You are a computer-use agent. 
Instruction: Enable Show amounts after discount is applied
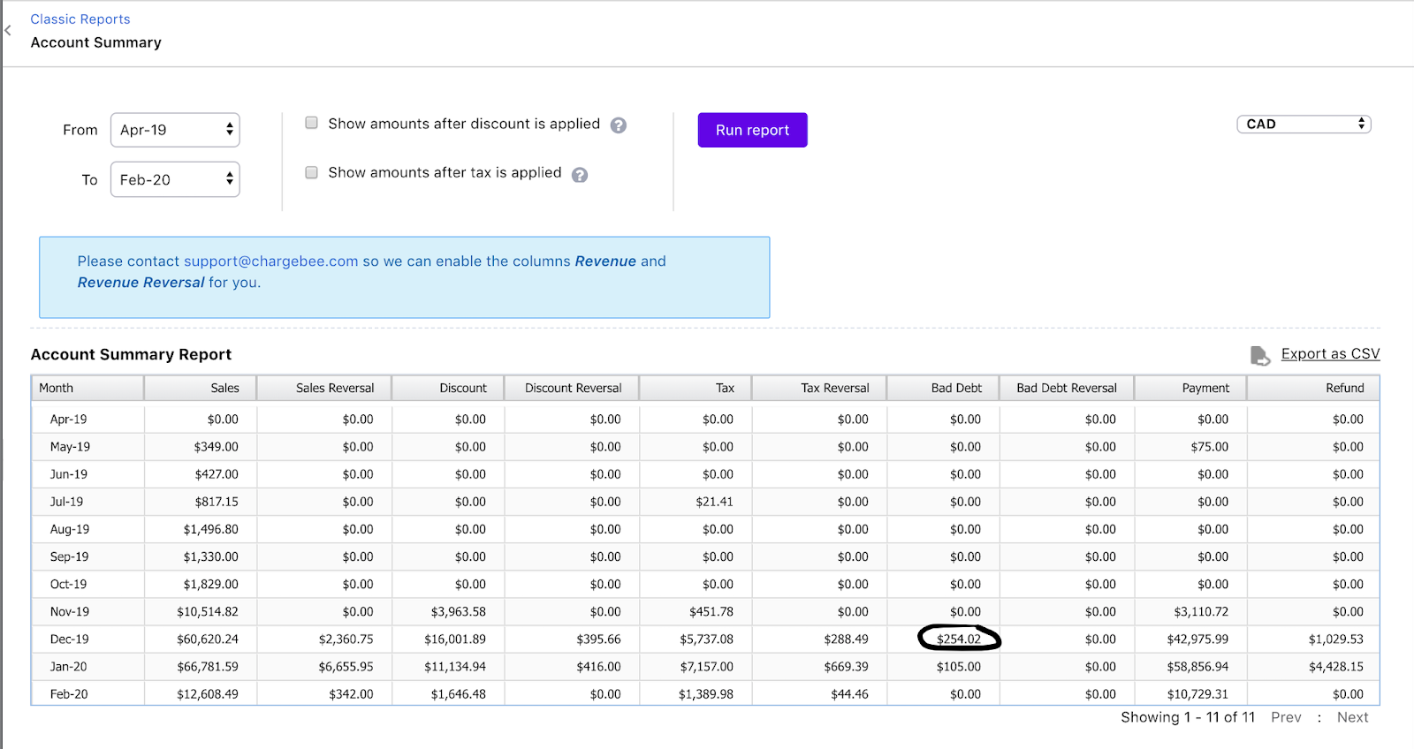coord(311,123)
